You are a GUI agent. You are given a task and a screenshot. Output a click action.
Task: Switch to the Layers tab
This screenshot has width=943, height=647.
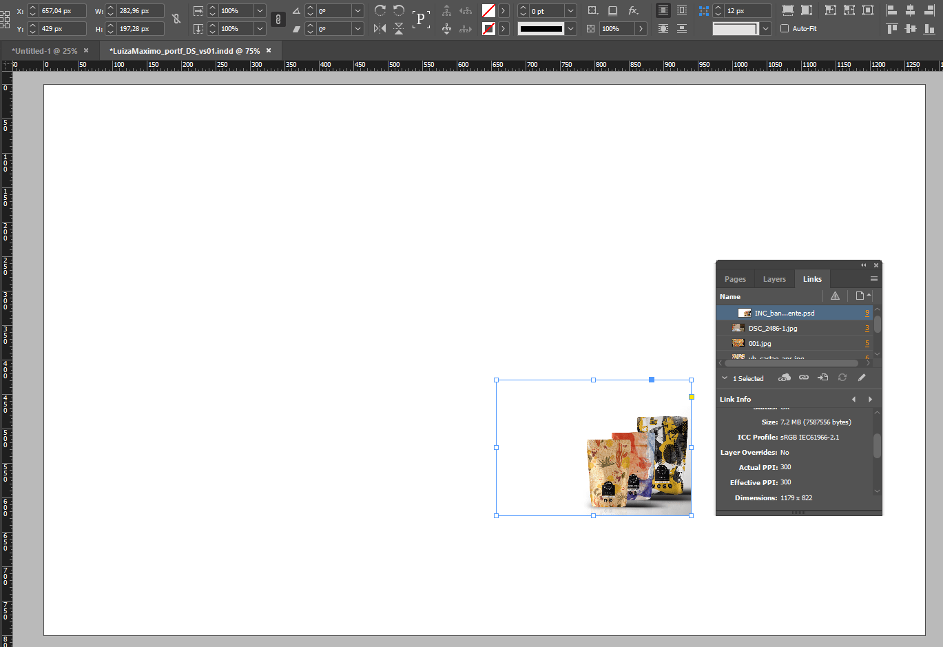pyautogui.click(x=774, y=278)
